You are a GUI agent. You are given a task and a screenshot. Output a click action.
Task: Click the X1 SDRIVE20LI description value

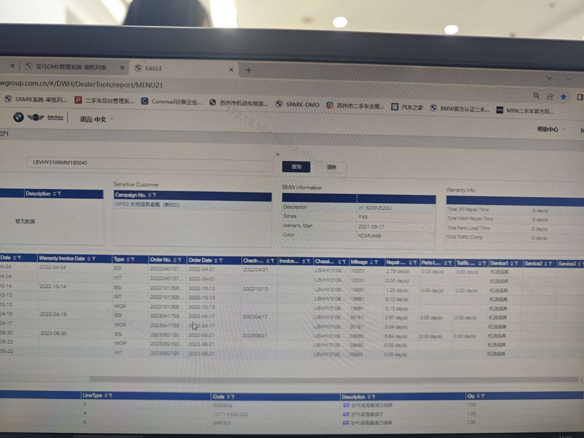(x=375, y=208)
